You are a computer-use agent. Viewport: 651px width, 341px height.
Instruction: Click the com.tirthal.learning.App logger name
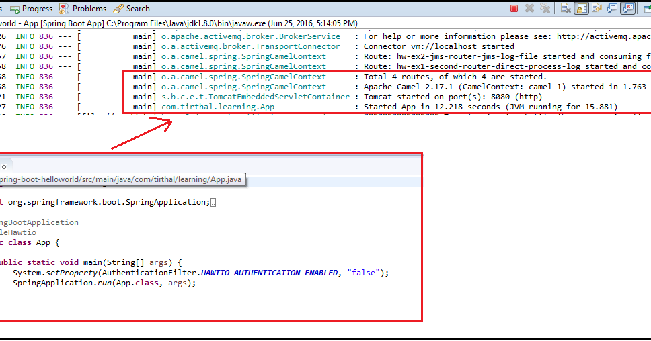point(218,107)
